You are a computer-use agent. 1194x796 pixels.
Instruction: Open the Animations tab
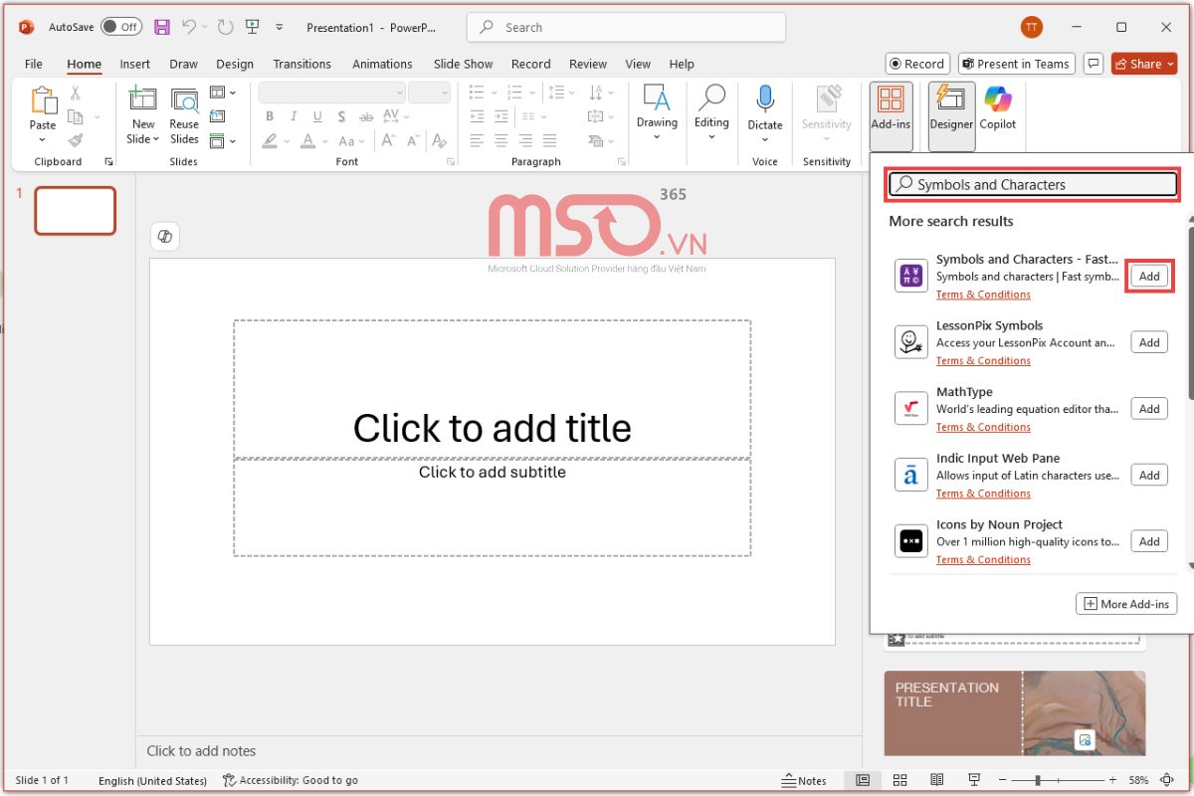point(382,64)
